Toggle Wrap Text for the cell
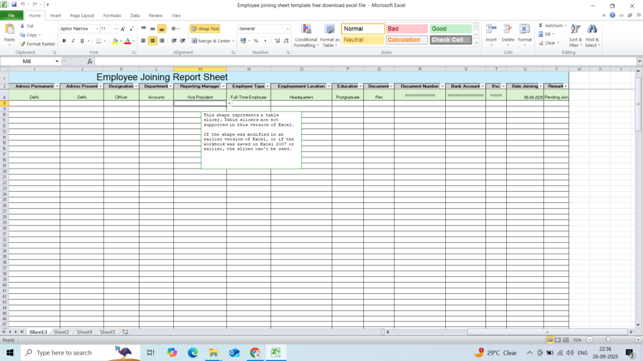643x361 pixels. pos(205,29)
